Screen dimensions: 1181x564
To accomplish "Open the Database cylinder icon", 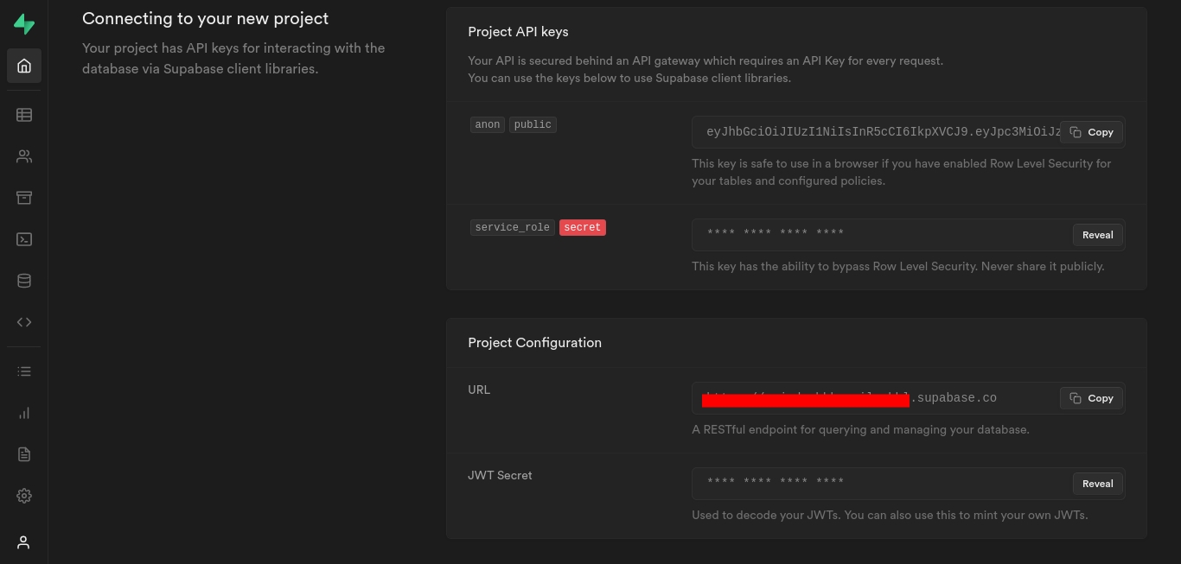I will pos(24,281).
